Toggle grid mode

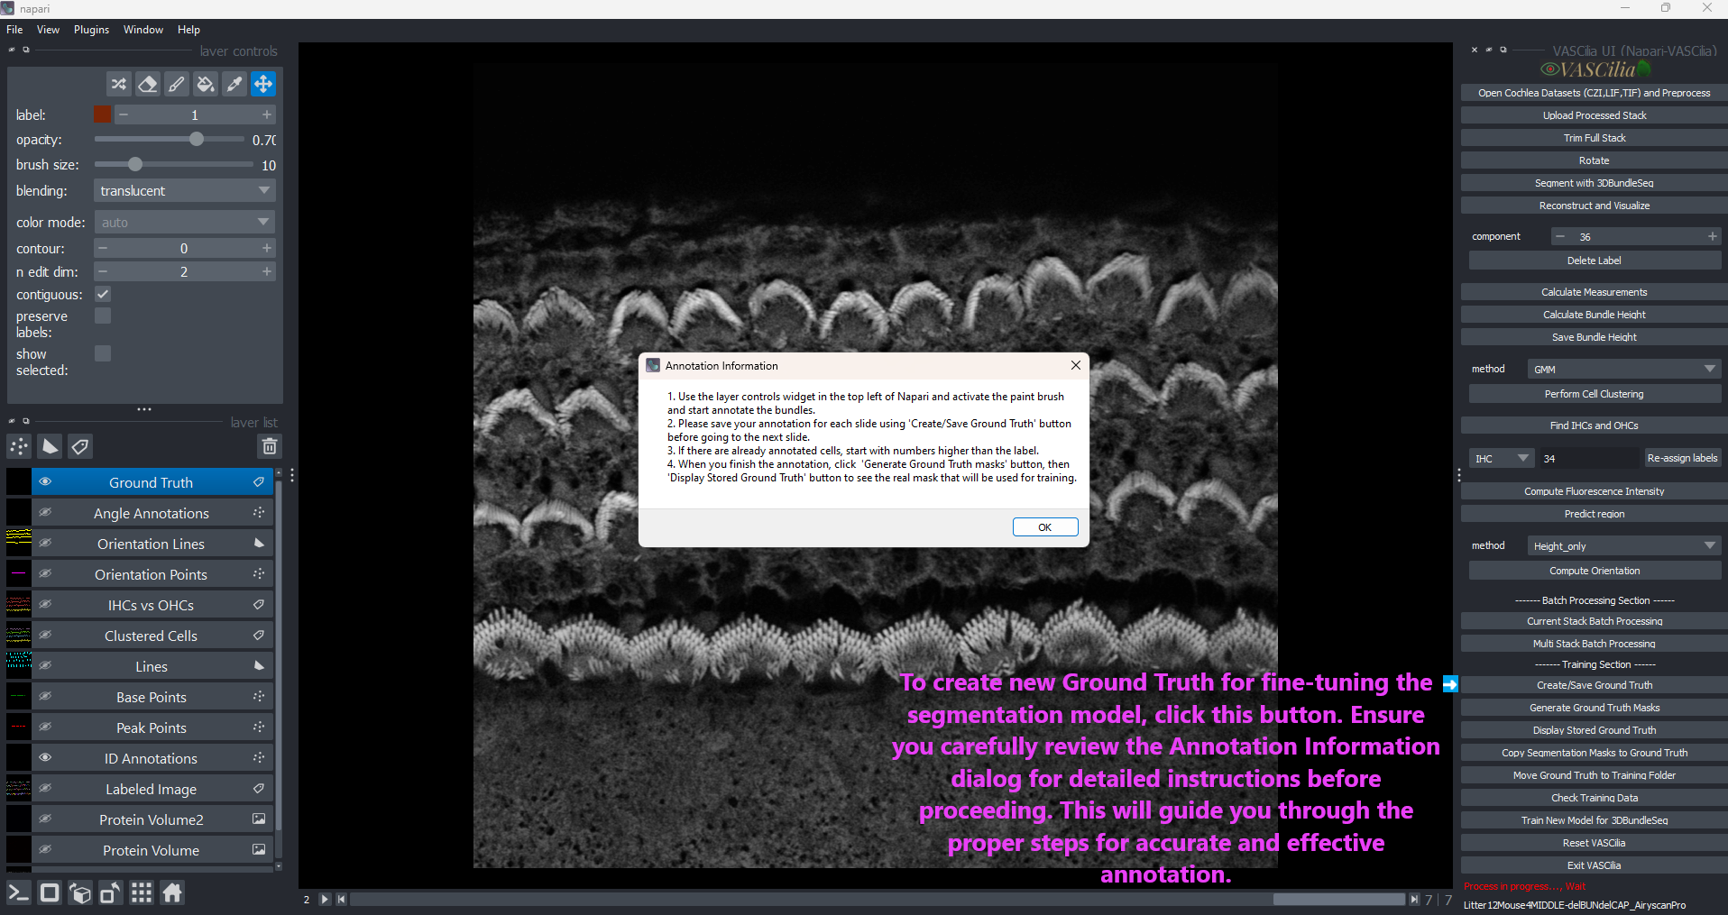142,892
